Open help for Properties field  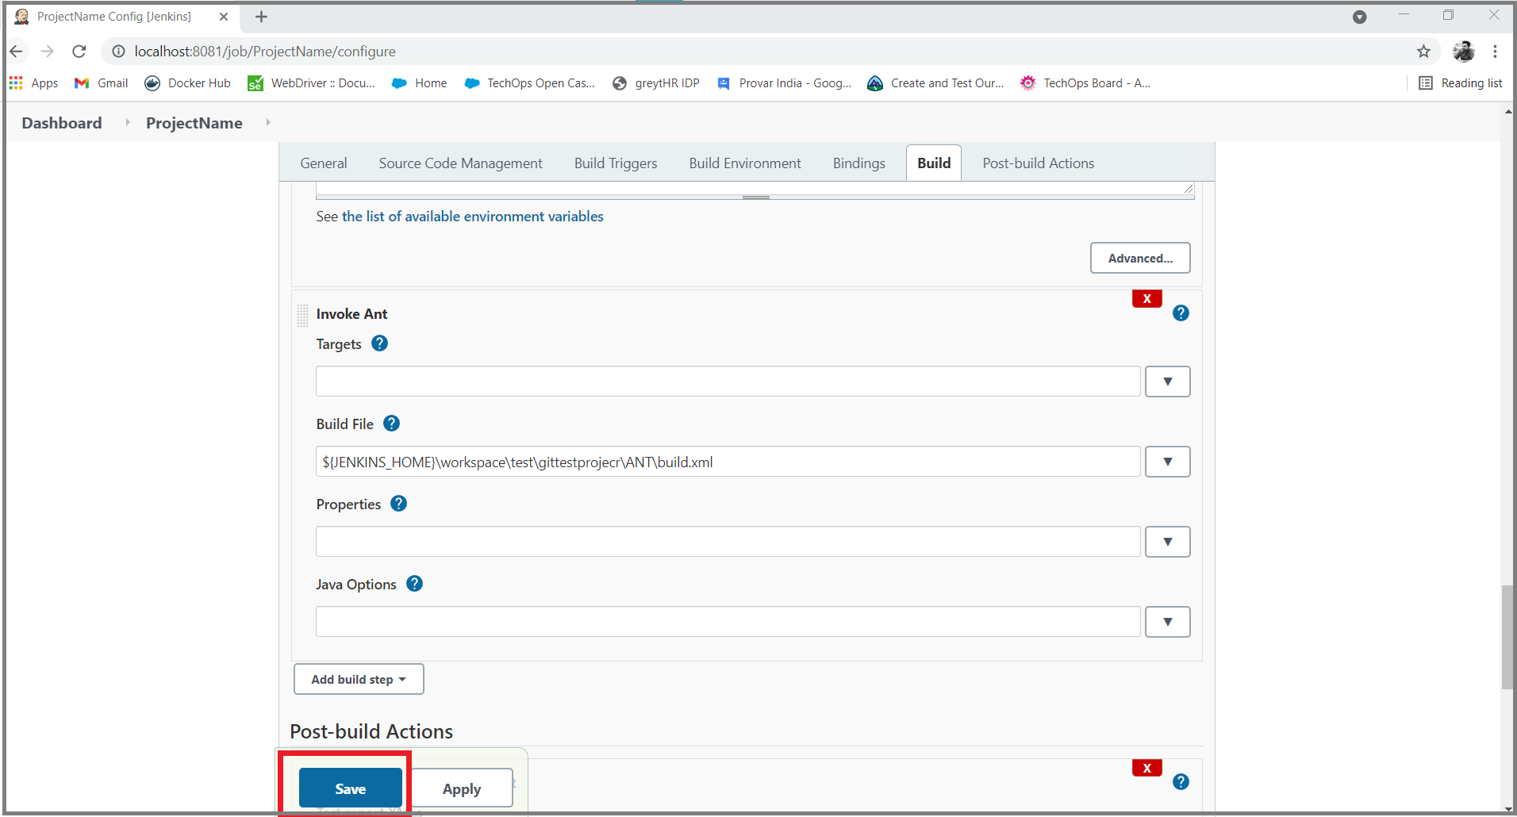[x=399, y=504]
